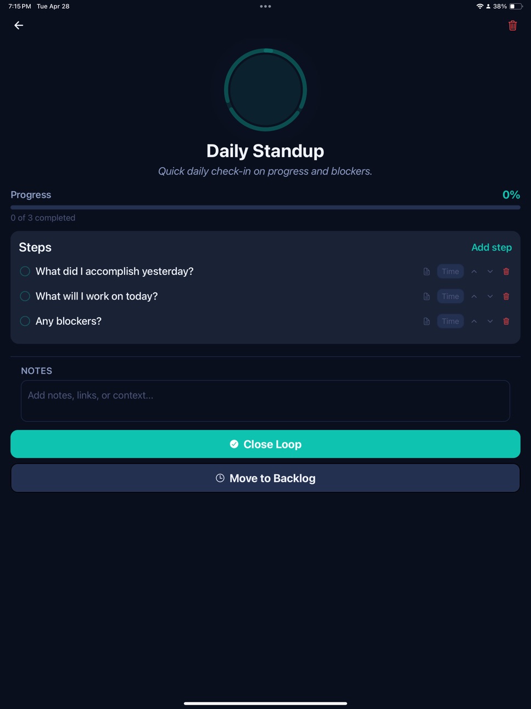Delete this loop with top trash icon
531x709 pixels.
(512, 25)
